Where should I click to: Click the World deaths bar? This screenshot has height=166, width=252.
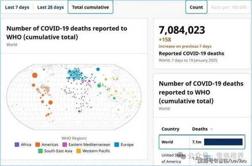[x=223, y=142]
